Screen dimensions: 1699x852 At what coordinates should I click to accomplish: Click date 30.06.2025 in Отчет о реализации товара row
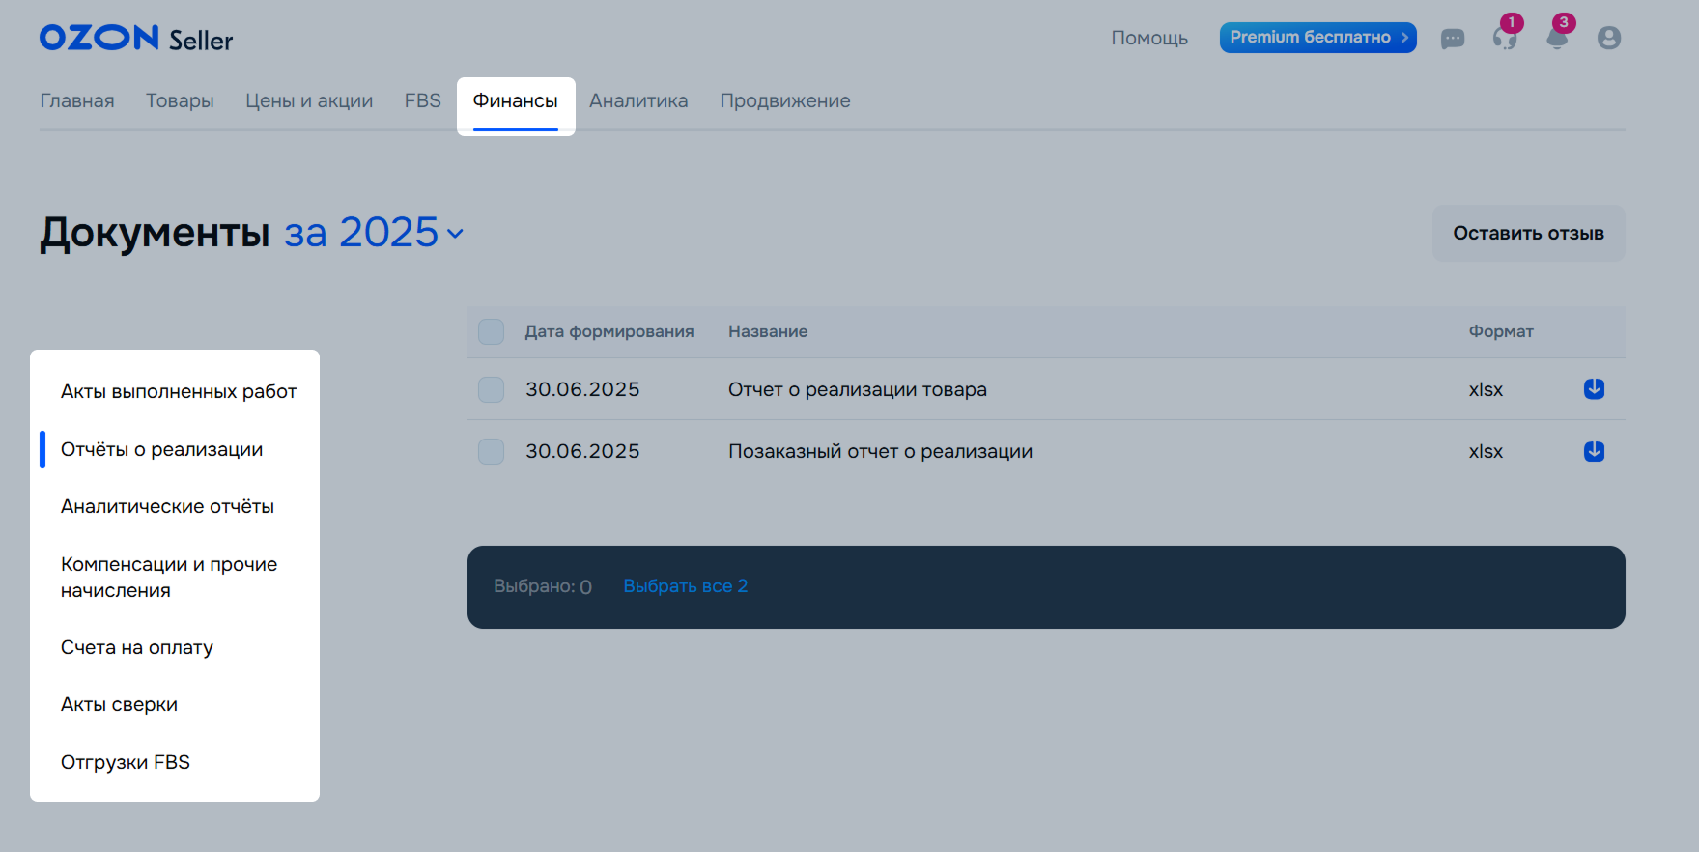[582, 389]
